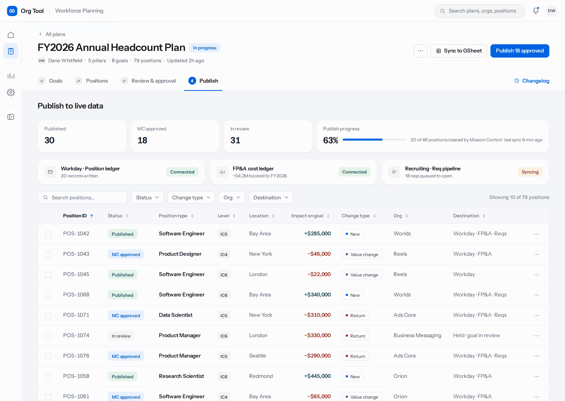Go back to All plans
The height and width of the screenshot is (401, 565).
(x=52, y=34)
